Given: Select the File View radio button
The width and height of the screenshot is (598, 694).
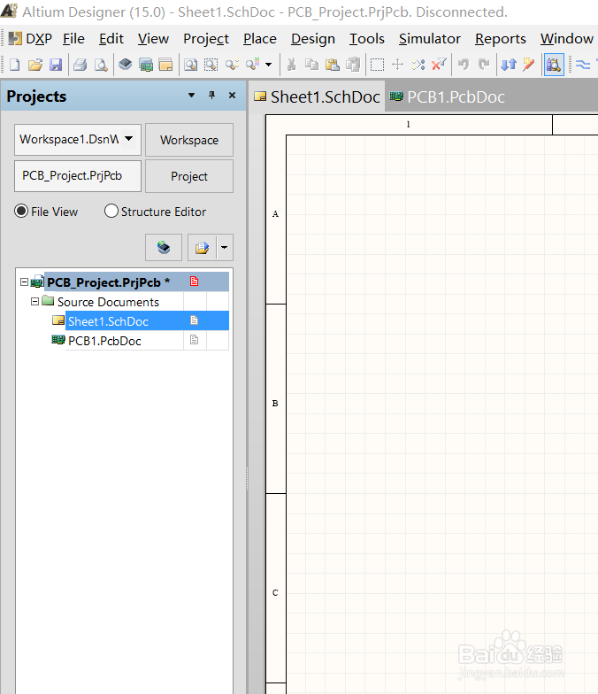Looking at the screenshot, I should click(x=21, y=211).
